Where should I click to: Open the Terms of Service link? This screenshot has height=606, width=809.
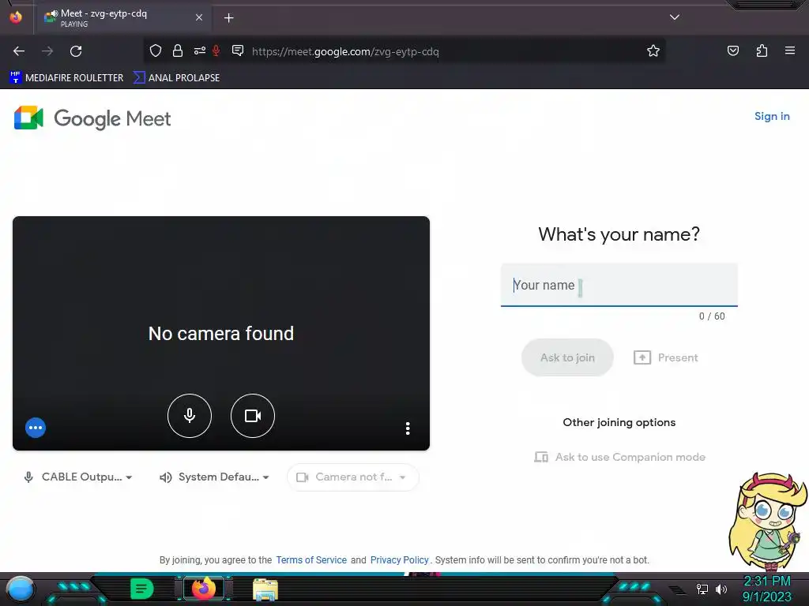311,560
